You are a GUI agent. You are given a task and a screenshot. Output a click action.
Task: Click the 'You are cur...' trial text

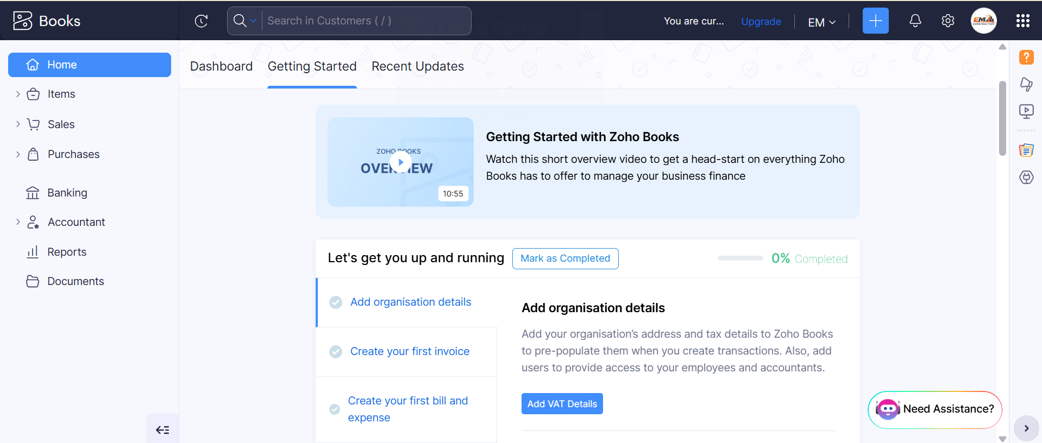[x=694, y=21]
